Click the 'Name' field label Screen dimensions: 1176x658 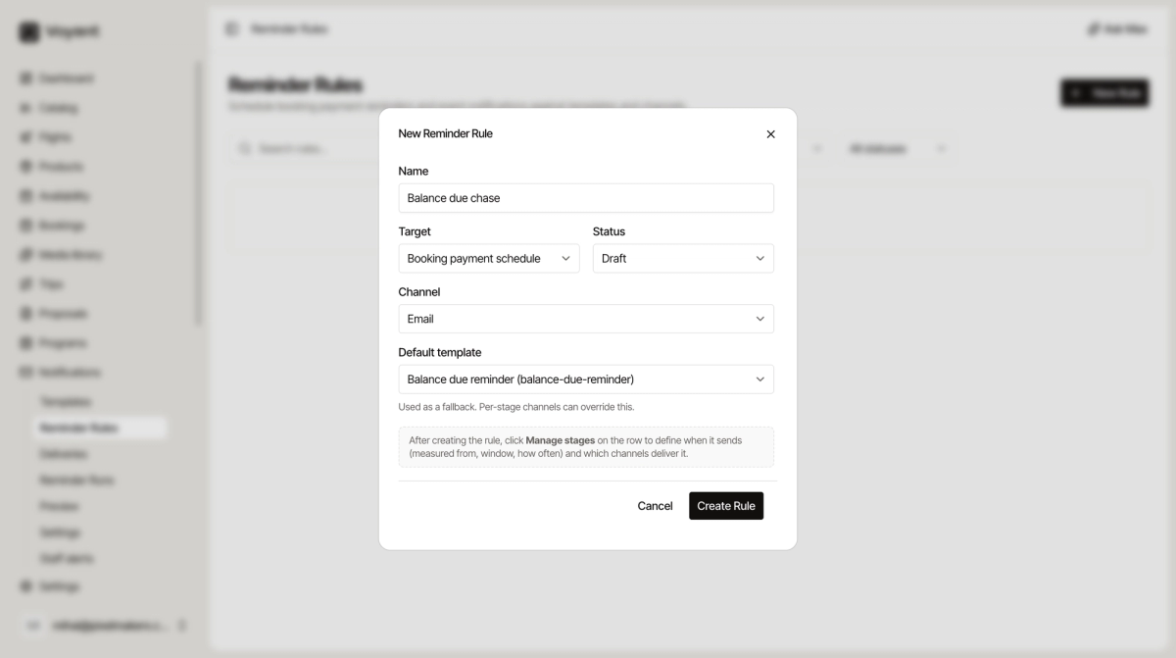click(x=414, y=171)
